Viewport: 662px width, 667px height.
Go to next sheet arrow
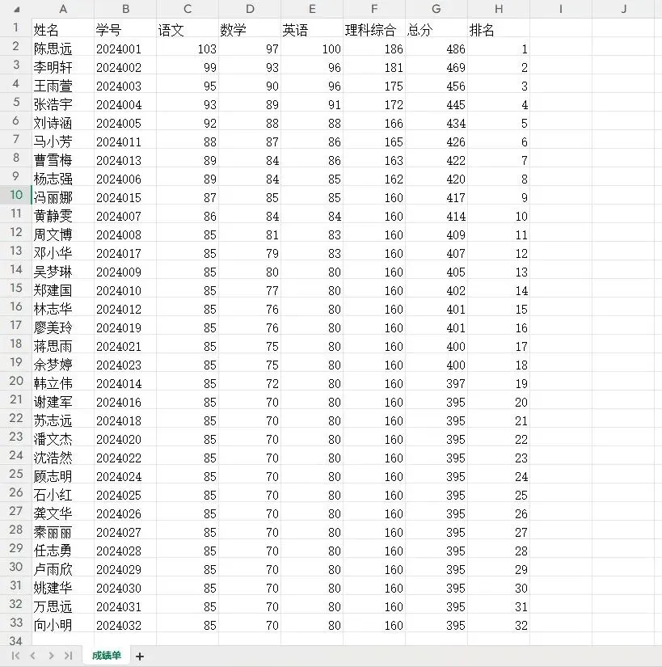coord(51,656)
